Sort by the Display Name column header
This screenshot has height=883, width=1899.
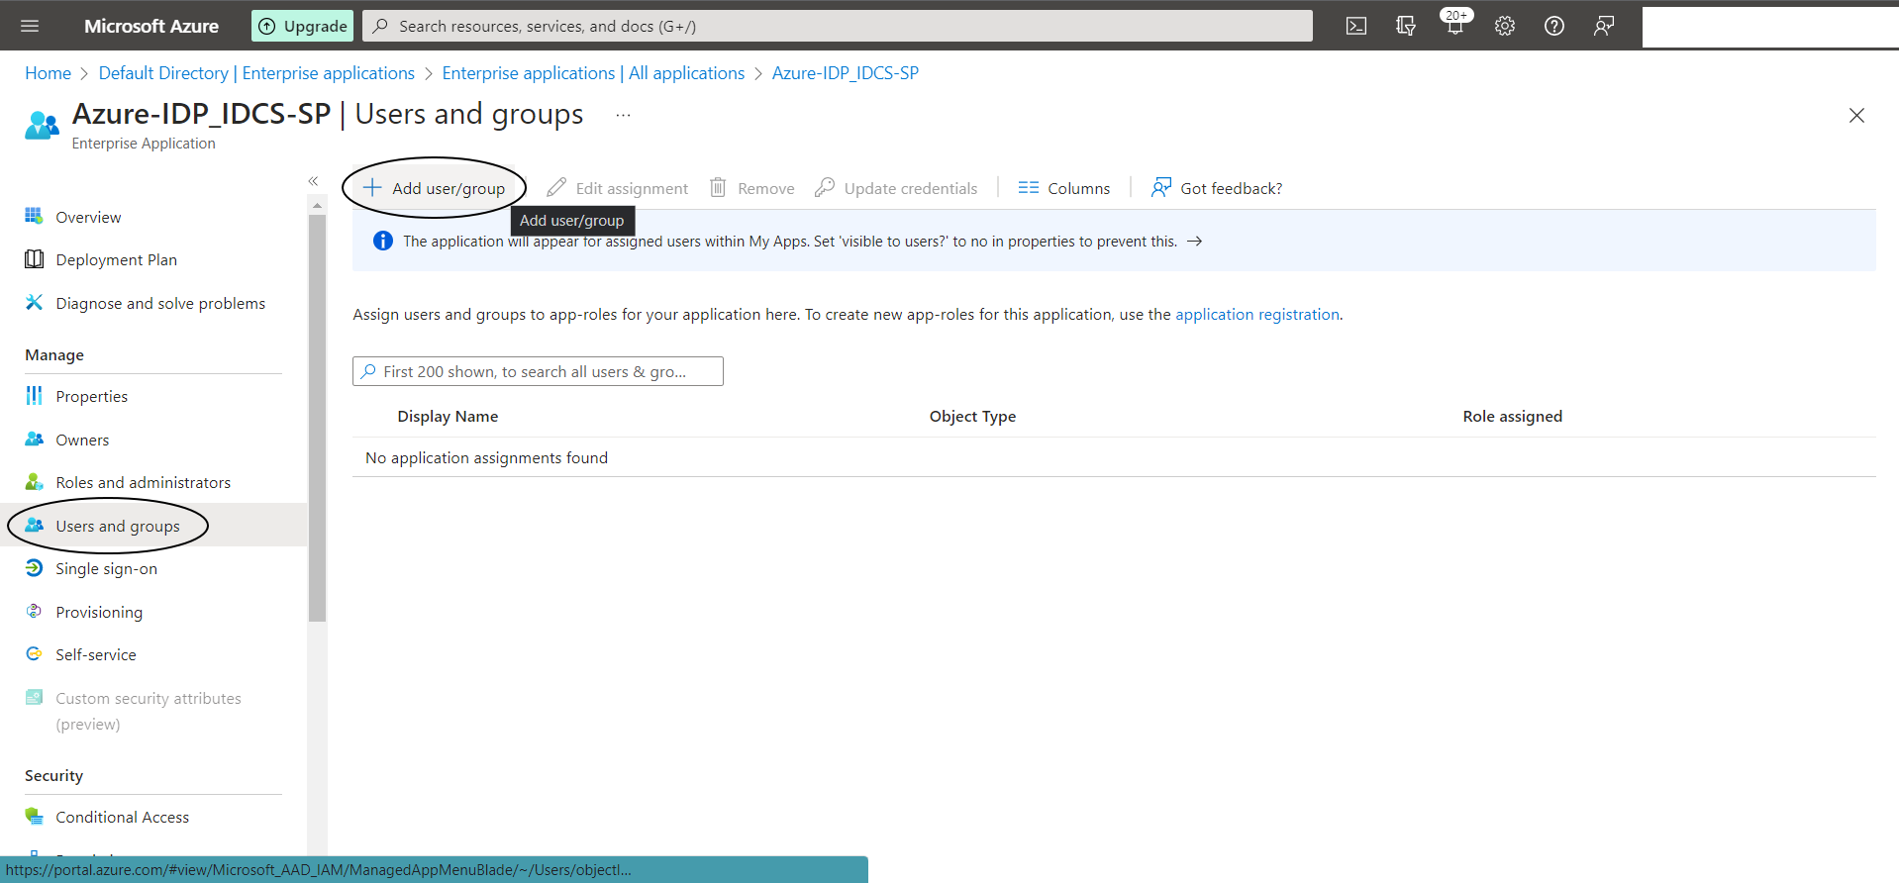(x=448, y=417)
